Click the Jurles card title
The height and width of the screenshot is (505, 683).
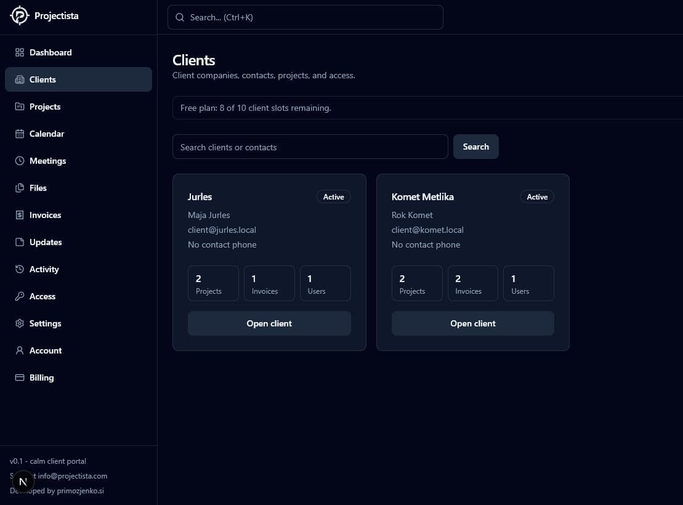[200, 197]
